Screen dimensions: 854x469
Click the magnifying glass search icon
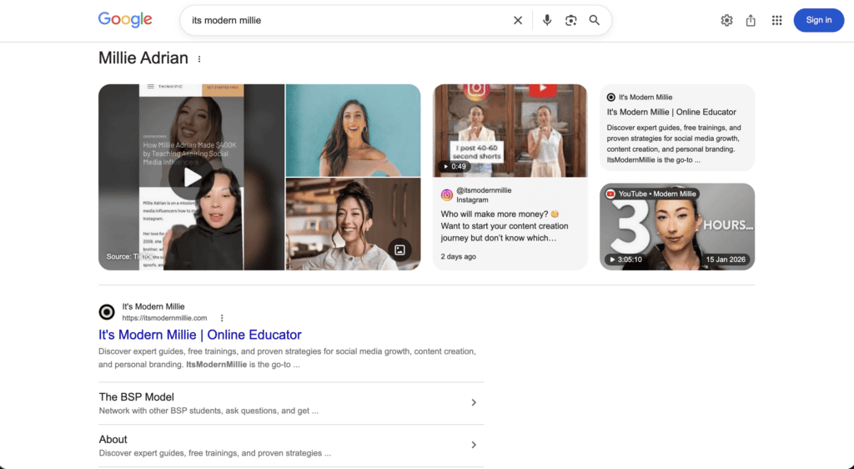click(594, 20)
